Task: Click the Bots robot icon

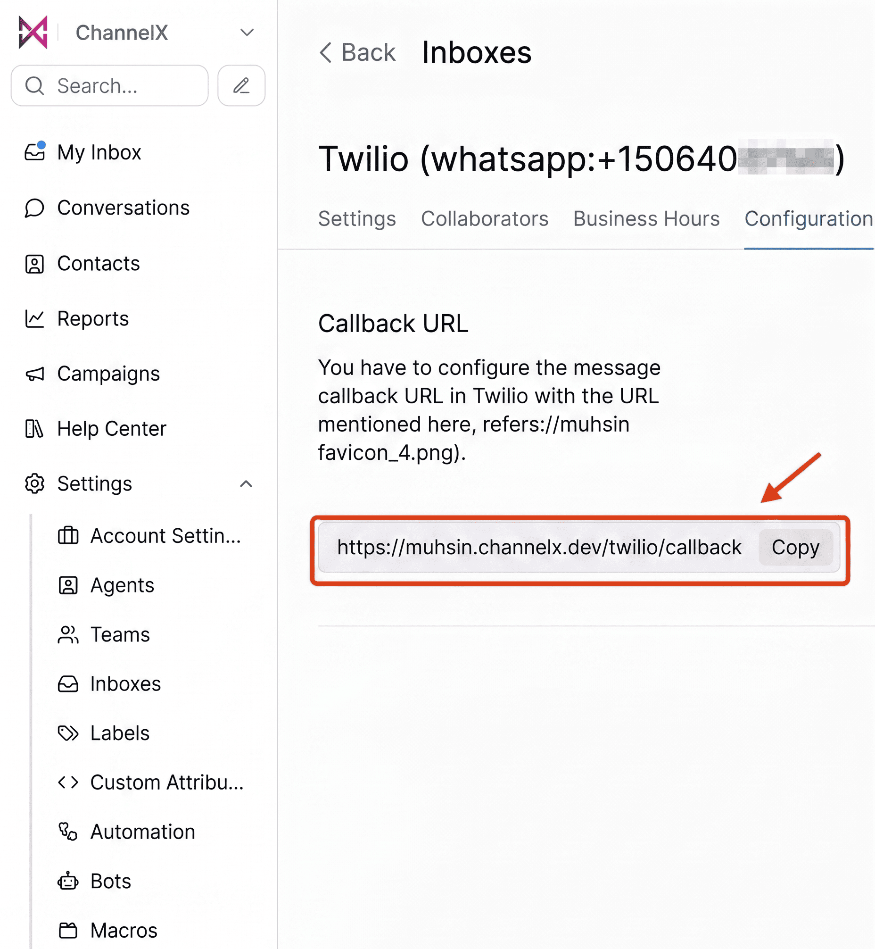Action: pyautogui.click(x=68, y=881)
